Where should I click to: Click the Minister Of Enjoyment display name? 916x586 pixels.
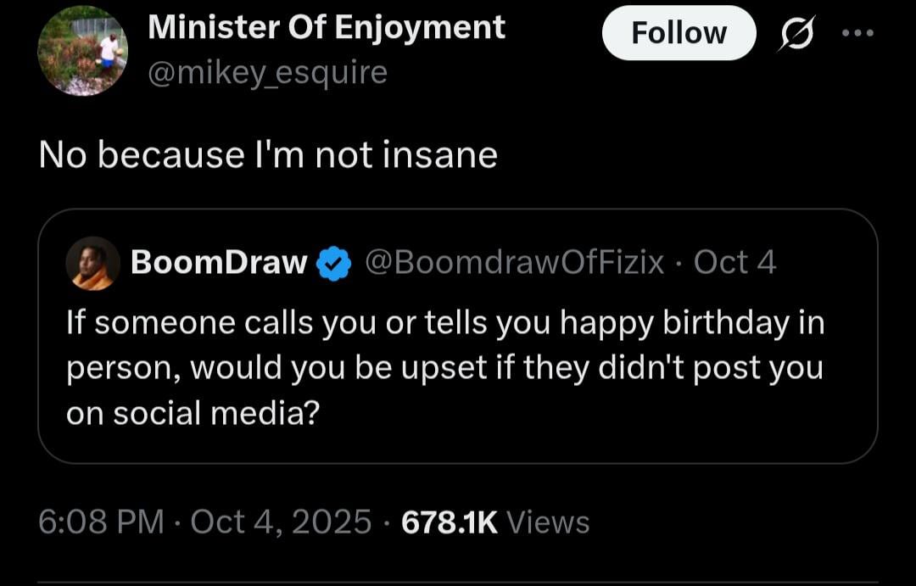pos(327,27)
